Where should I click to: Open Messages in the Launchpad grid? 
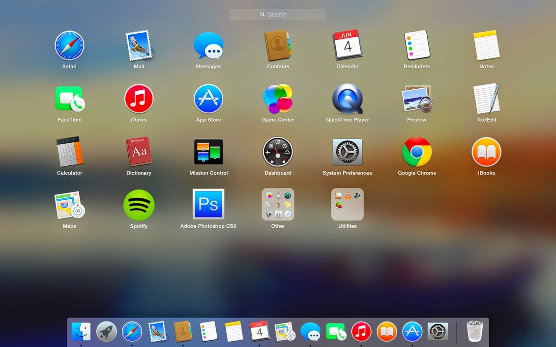pyautogui.click(x=208, y=45)
